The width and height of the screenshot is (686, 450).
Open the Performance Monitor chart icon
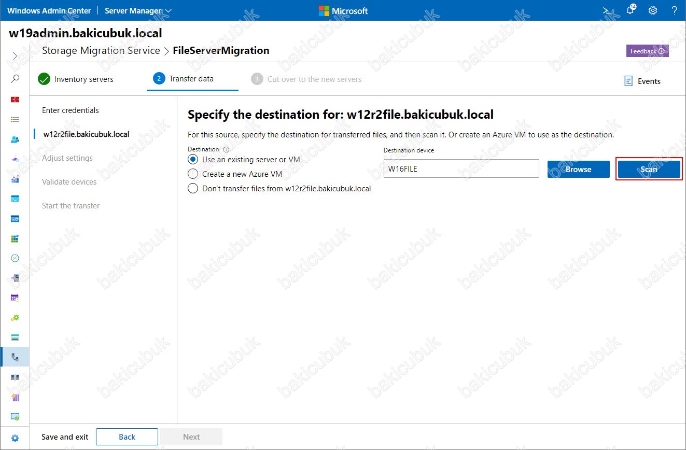point(15,179)
